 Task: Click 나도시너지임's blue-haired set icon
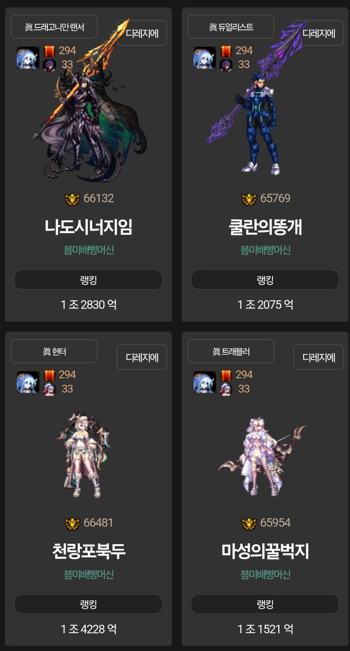coord(28,58)
